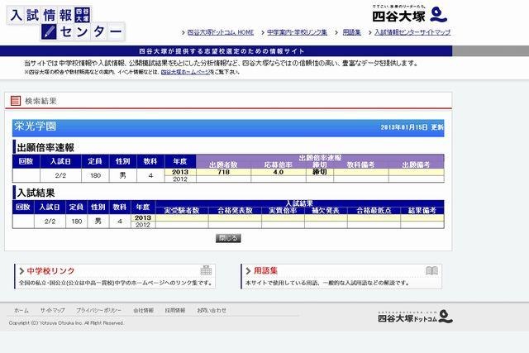Open the サイトマップ footer link
The height and width of the screenshot is (353, 529).
52,311
